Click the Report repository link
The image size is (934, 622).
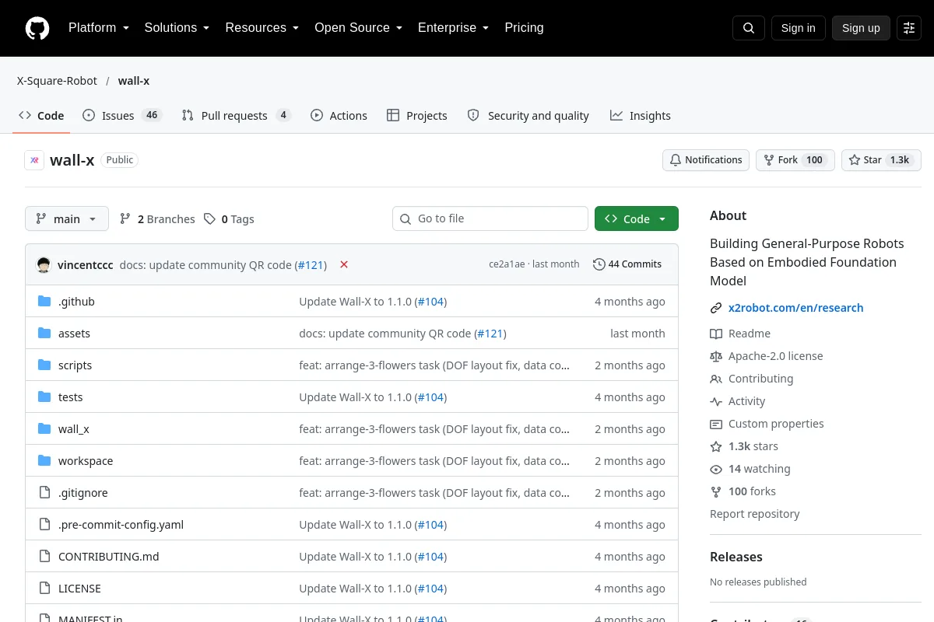pos(754,514)
